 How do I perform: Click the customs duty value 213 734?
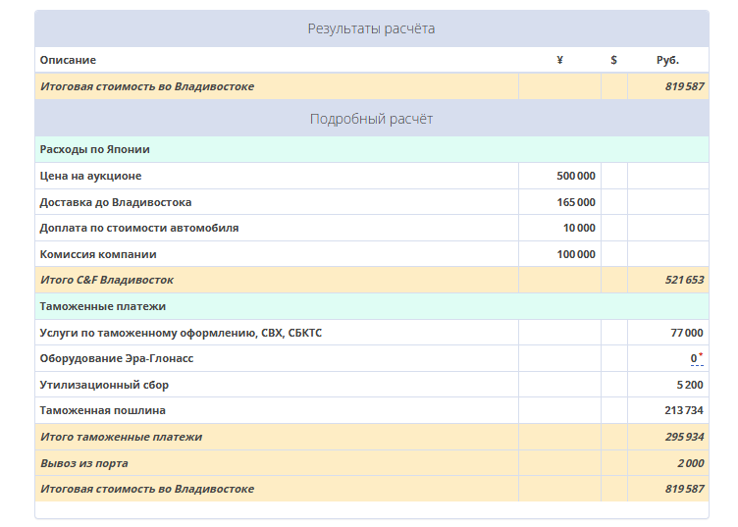point(683,410)
